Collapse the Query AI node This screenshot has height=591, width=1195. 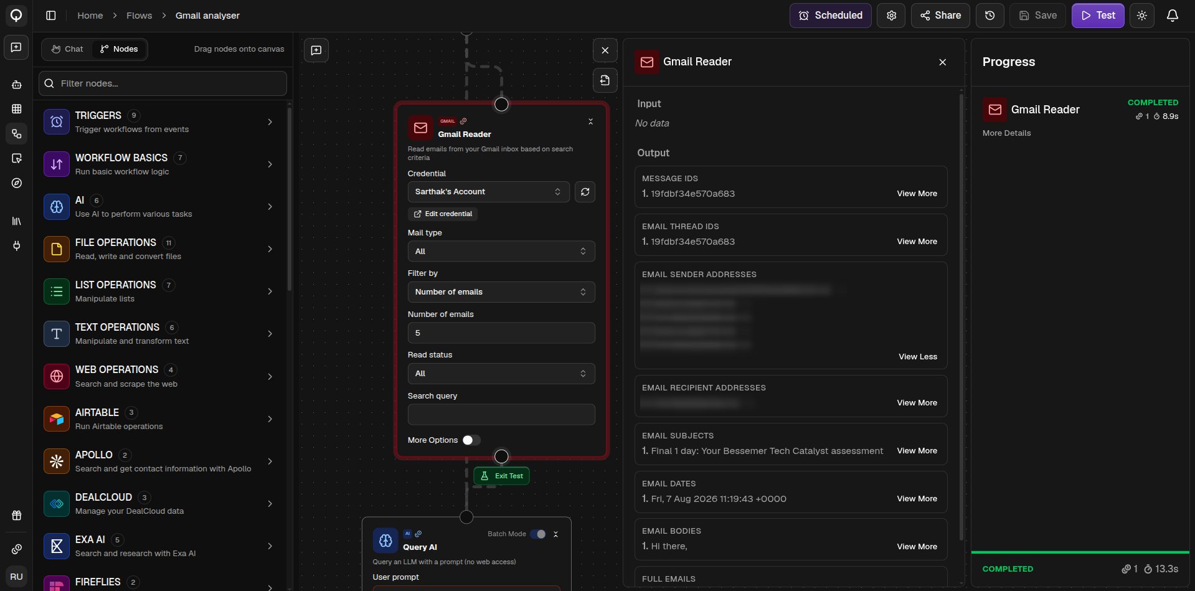(555, 534)
